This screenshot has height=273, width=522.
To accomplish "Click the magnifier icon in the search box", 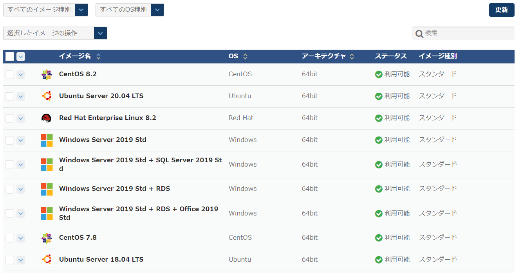I will click(419, 34).
